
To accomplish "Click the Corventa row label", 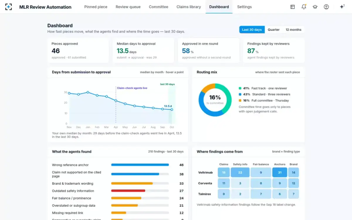I will 205,183.
